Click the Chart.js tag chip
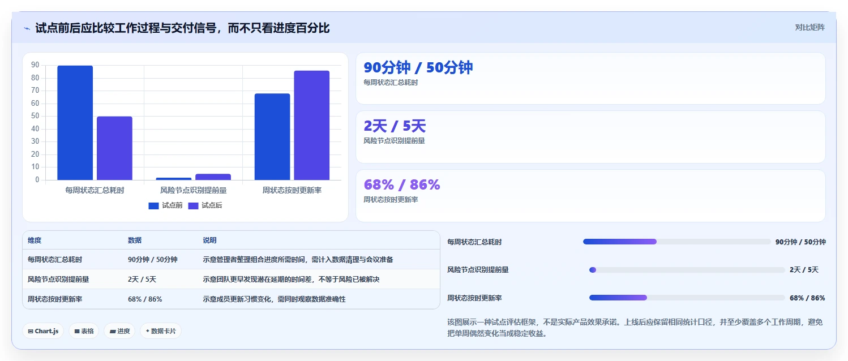The width and height of the screenshot is (848, 361). tap(43, 331)
